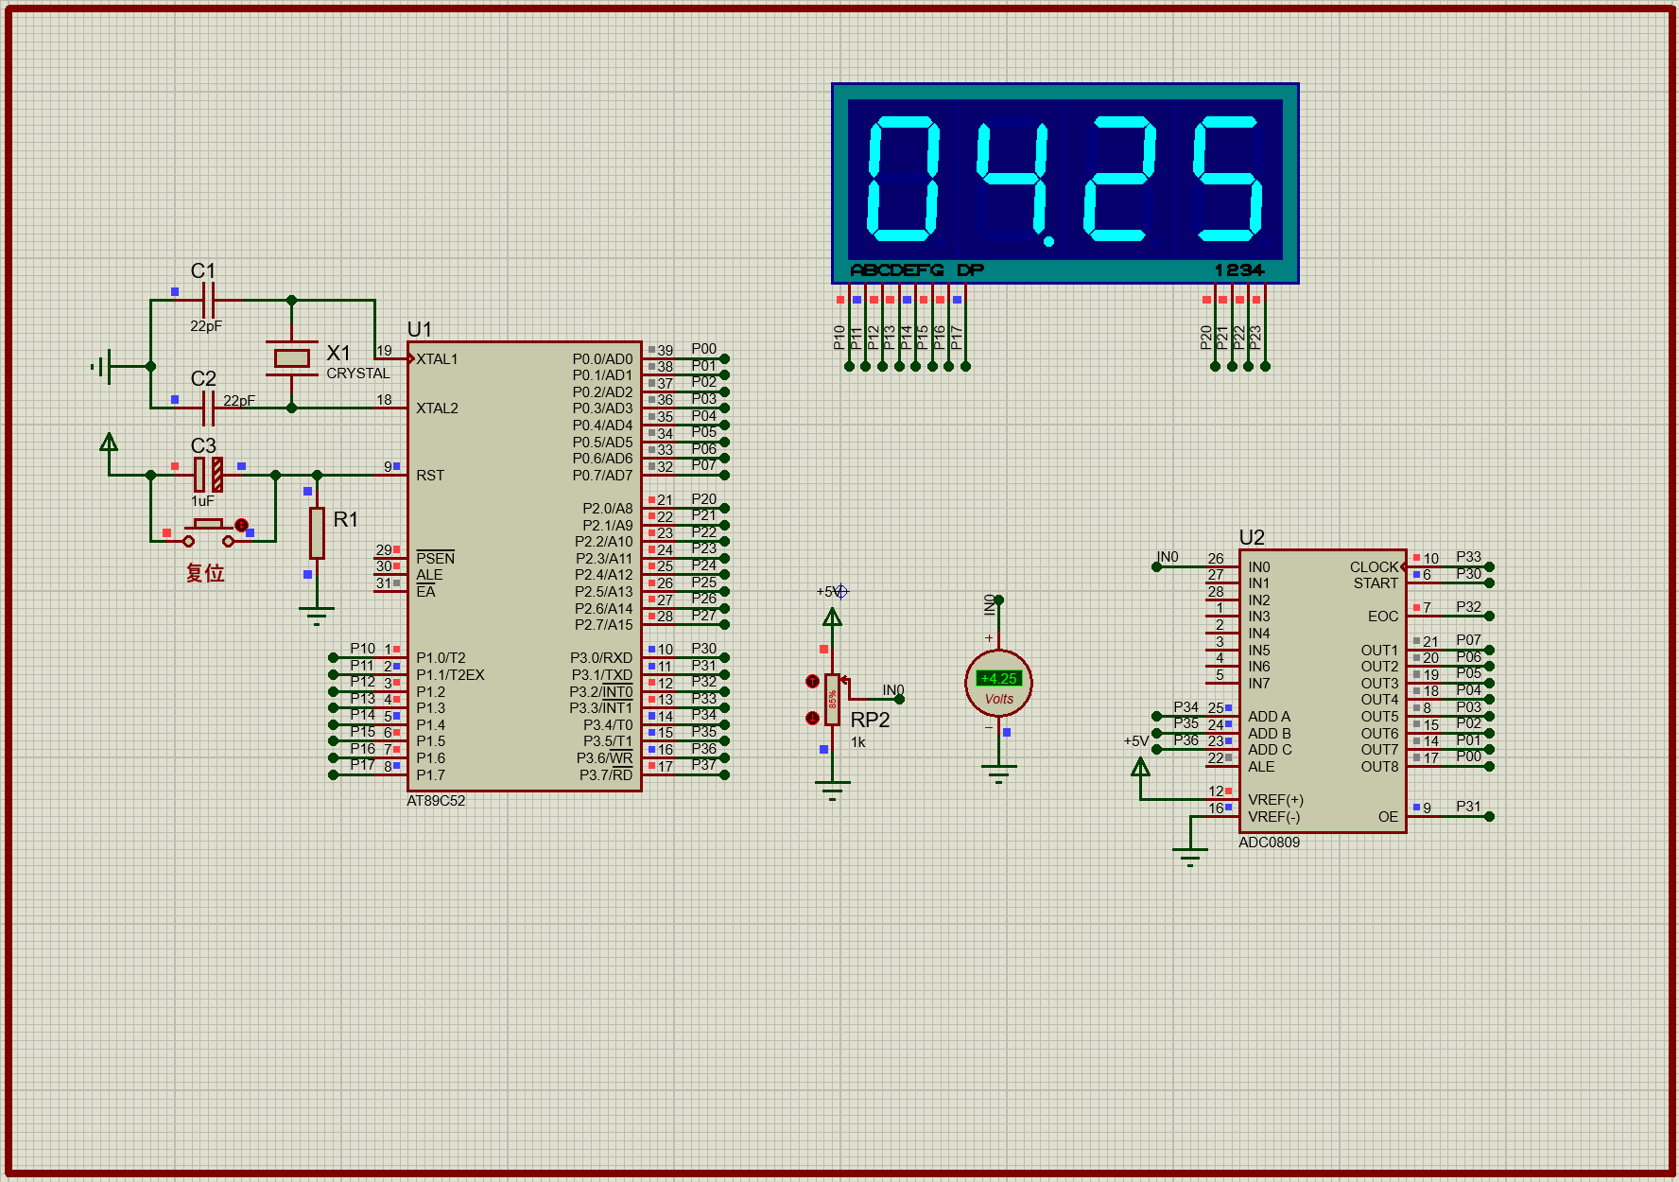Click RP2 potentiometer's lower red decrement arrow
The width and height of the screenshot is (1679, 1182).
click(x=812, y=718)
